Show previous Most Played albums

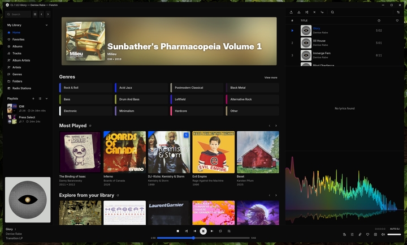pos(270,126)
